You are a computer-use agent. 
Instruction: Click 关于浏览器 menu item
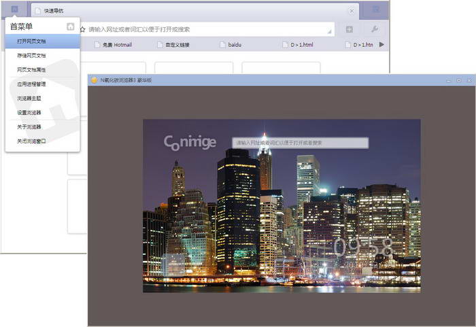coord(42,127)
